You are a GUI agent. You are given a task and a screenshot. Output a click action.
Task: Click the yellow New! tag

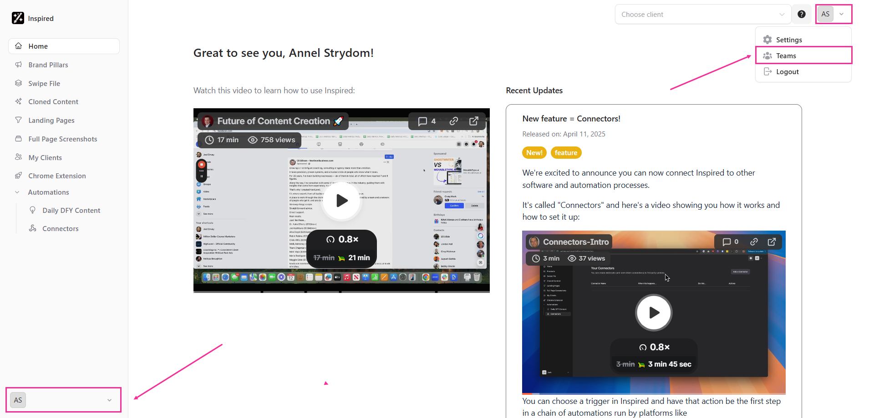click(x=534, y=153)
